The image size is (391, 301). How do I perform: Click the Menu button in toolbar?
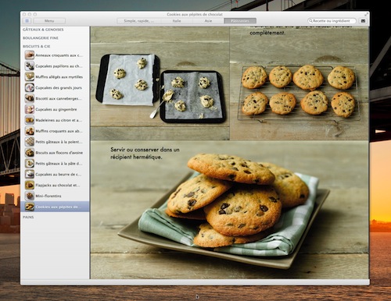(x=49, y=21)
